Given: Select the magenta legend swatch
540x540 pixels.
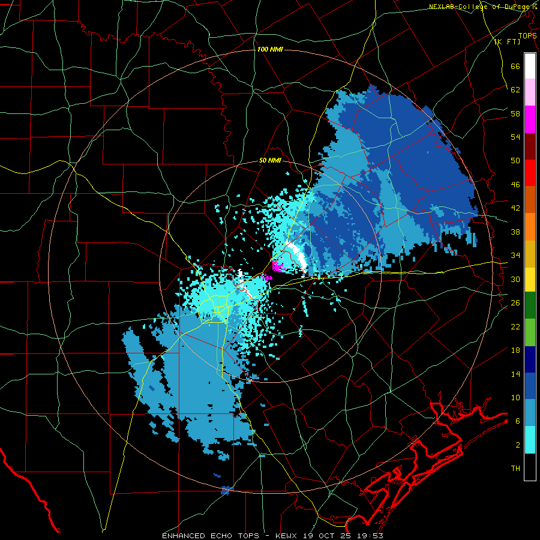Looking at the screenshot, I should pyautogui.click(x=530, y=119).
